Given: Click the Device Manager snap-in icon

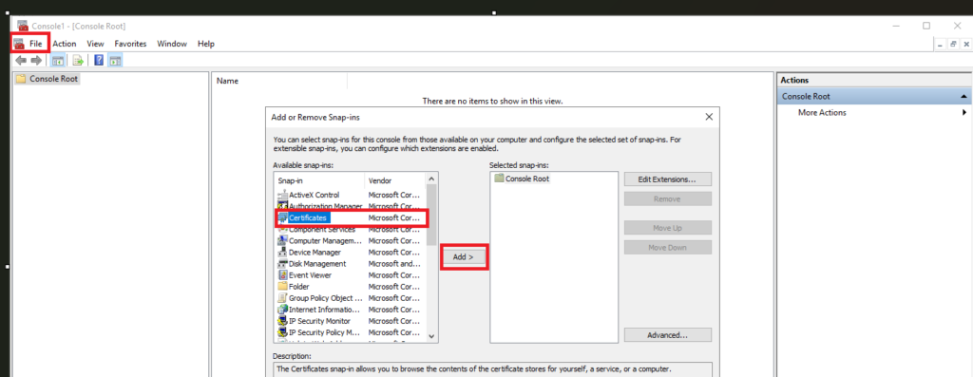Looking at the screenshot, I should 282,253.
